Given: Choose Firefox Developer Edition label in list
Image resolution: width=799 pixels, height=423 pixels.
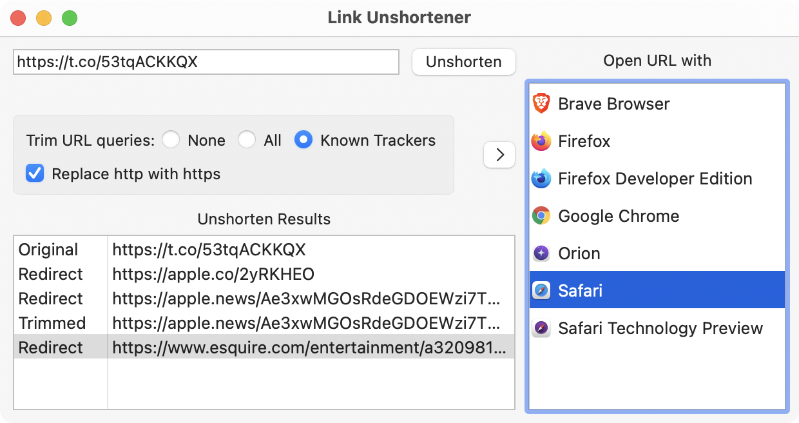Looking at the screenshot, I should (x=655, y=179).
